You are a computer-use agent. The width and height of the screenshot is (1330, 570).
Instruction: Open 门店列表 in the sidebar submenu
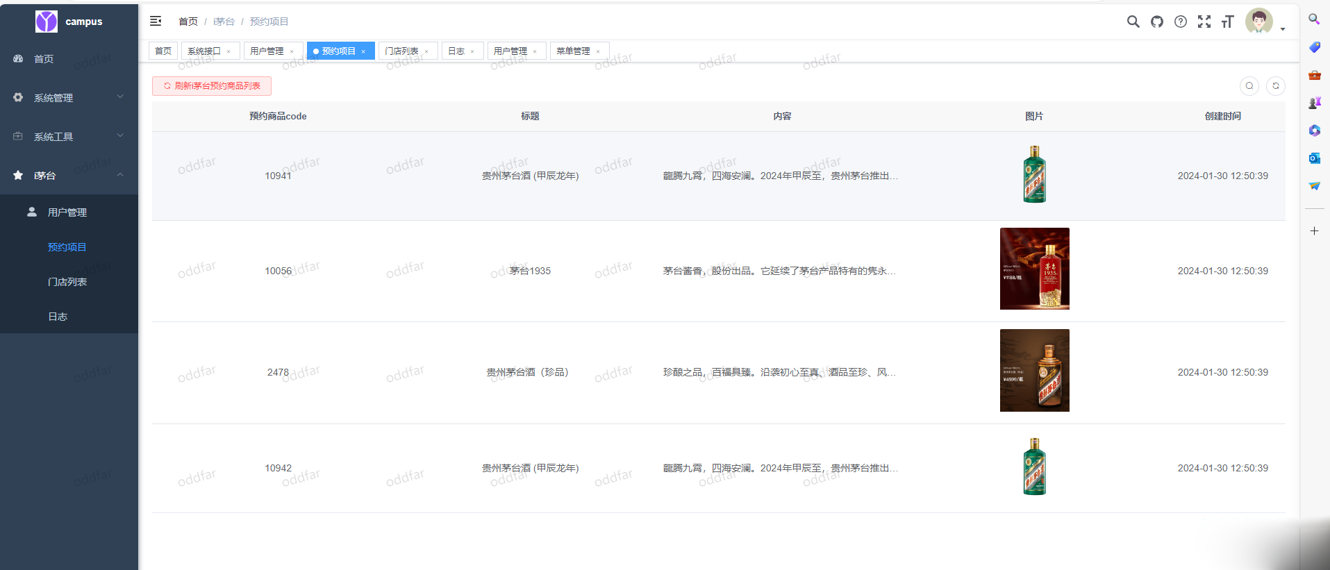69,282
